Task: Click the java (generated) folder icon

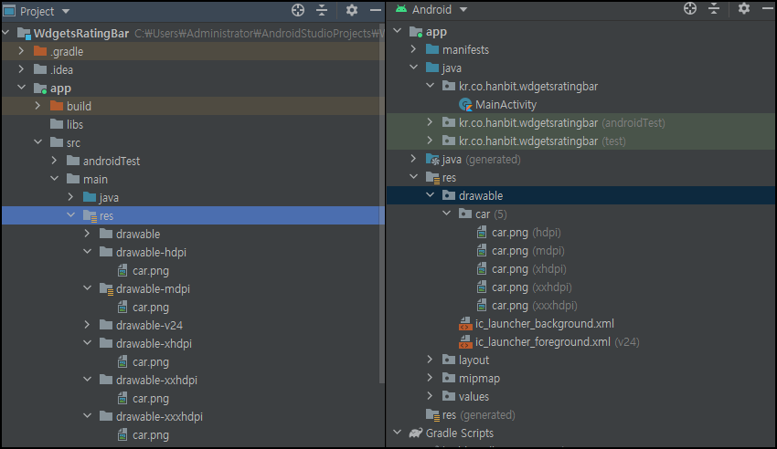Action: point(432,159)
